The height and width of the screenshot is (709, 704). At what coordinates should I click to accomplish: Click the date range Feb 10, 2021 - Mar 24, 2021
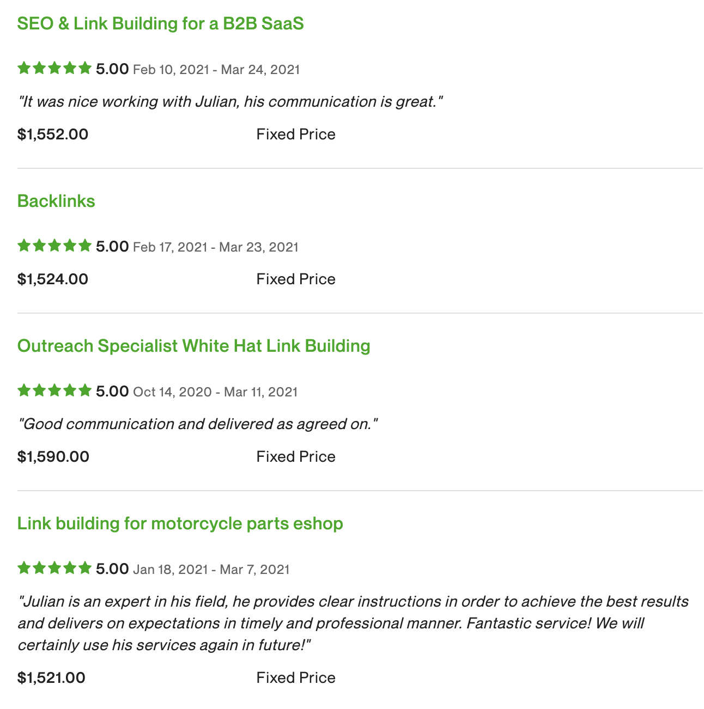coord(216,70)
